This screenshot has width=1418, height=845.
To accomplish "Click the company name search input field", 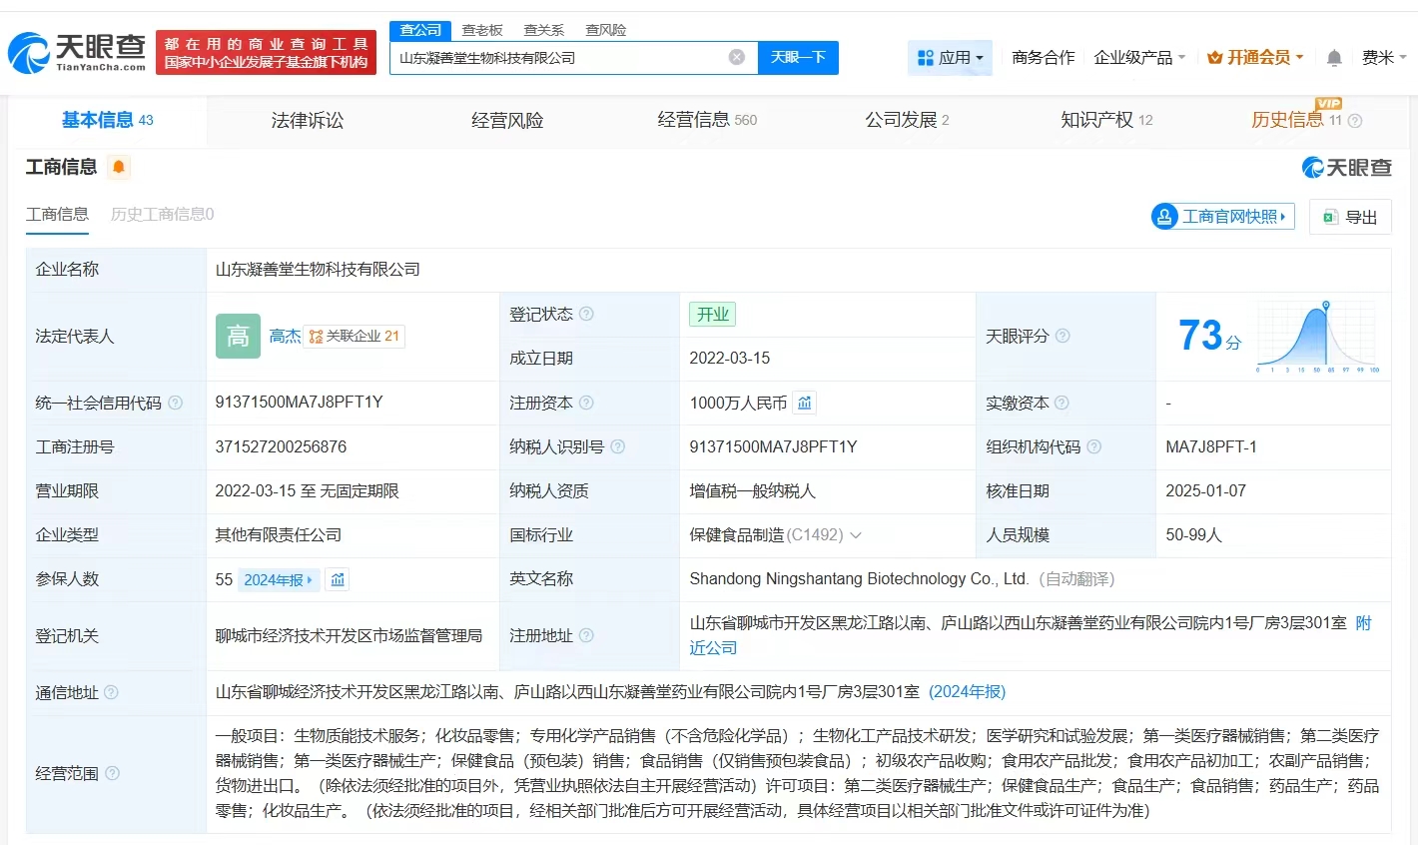I will (559, 58).
